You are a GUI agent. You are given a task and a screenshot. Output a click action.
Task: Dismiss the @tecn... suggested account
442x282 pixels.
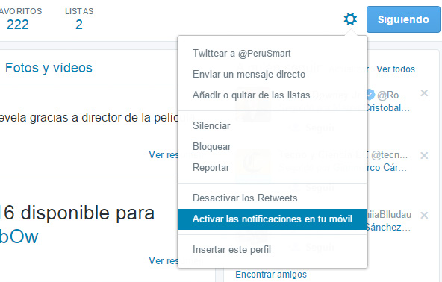(424, 155)
